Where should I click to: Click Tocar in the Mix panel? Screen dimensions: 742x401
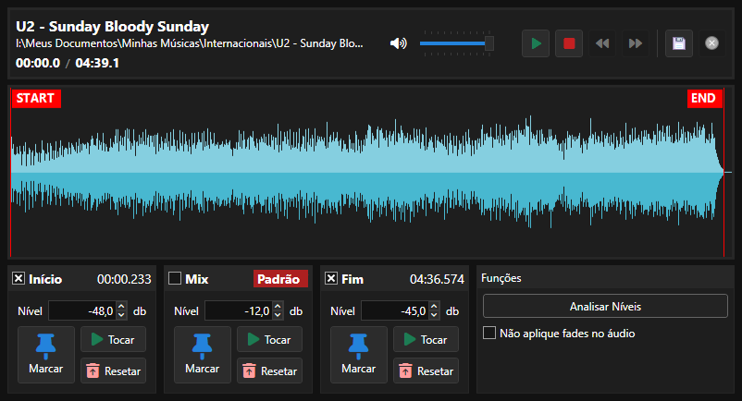(x=269, y=339)
